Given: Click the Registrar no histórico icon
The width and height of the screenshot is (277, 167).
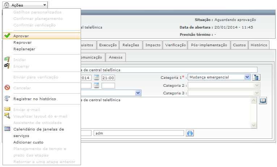Looking at the screenshot, I should tap(7, 99).
